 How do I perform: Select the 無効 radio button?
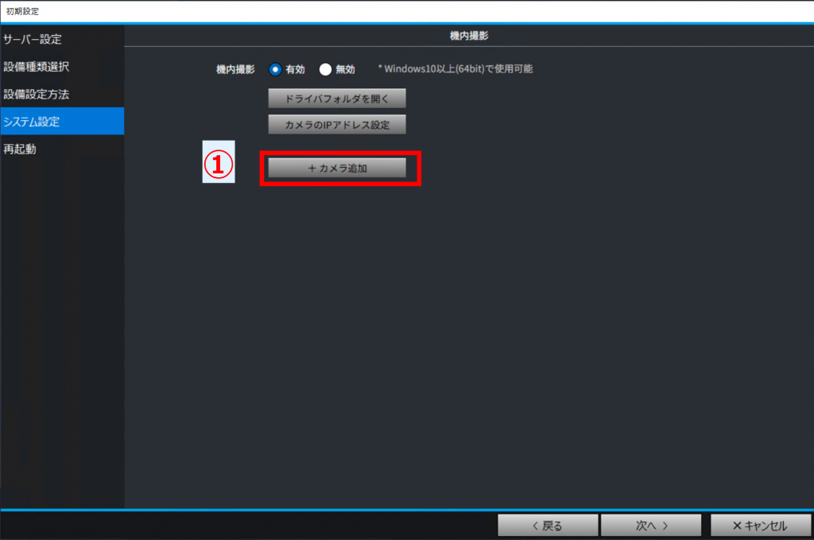[x=325, y=69]
